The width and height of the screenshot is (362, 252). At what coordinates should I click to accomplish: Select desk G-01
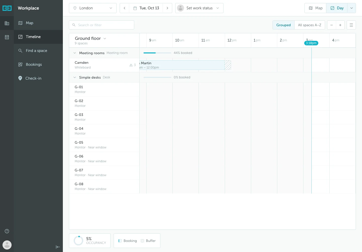click(x=104, y=89)
